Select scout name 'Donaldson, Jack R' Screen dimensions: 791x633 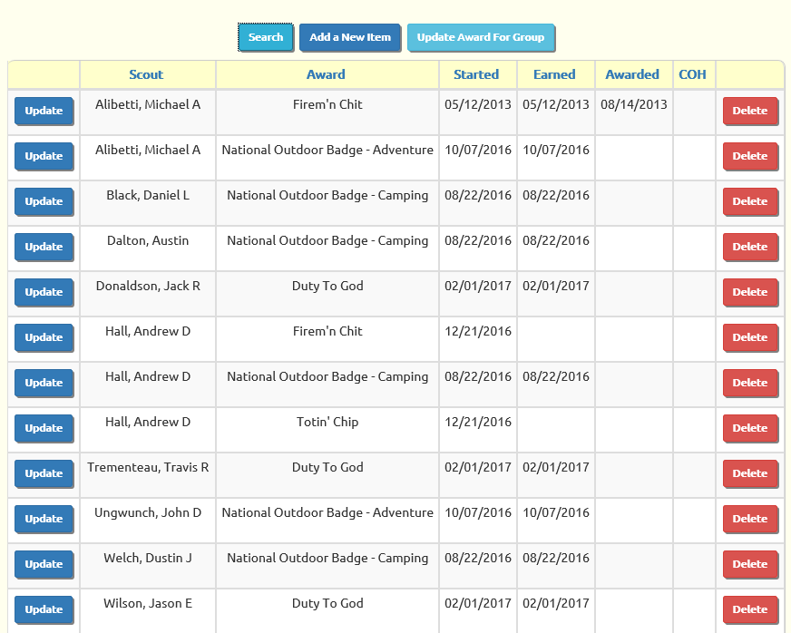[x=148, y=287]
